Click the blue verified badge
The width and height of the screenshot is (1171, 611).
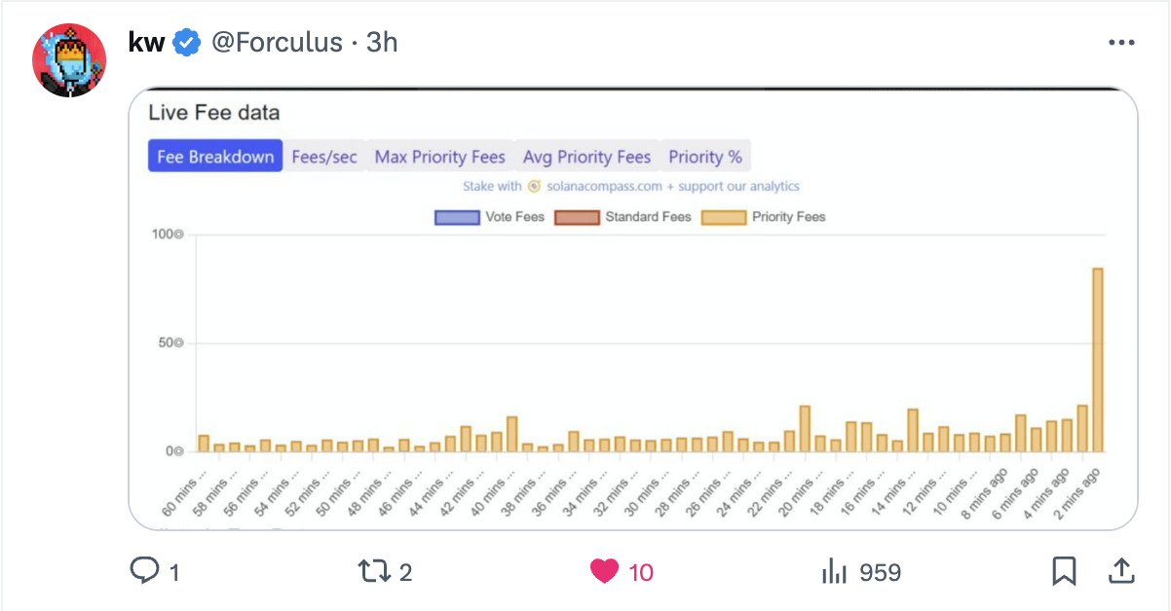pyautogui.click(x=187, y=43)
